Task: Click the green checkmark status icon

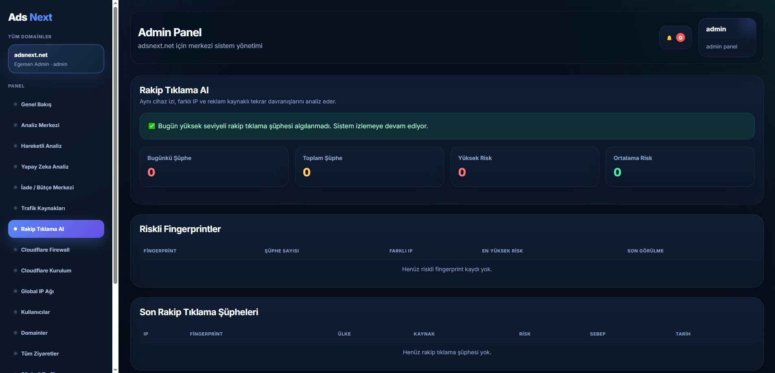Action: pyautogui.click(x=152, y=126)
